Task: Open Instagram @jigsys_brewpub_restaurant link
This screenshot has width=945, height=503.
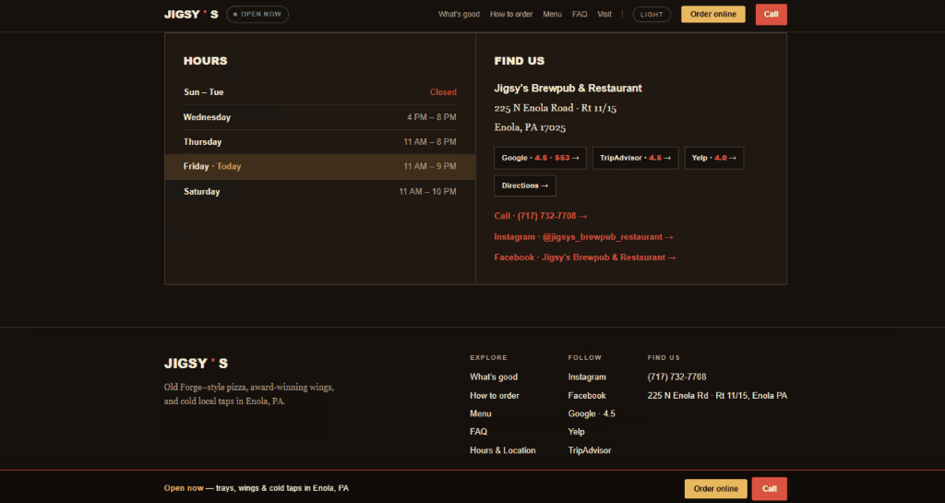Action: (583, 237)
